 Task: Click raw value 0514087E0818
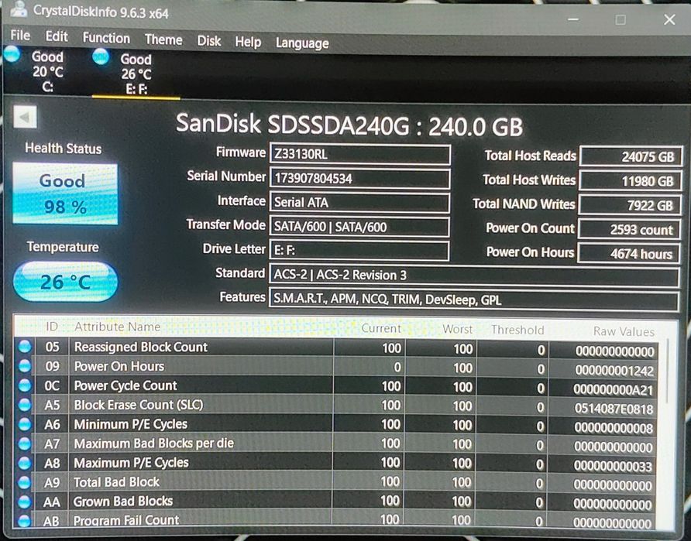(x=614, y=409)
